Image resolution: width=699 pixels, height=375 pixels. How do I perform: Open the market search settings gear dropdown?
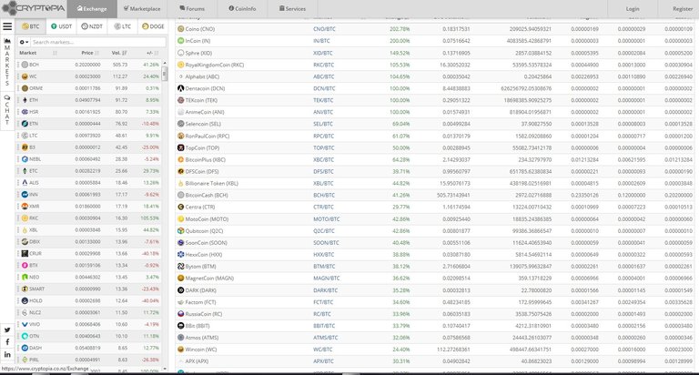click(x=24, y=42)
